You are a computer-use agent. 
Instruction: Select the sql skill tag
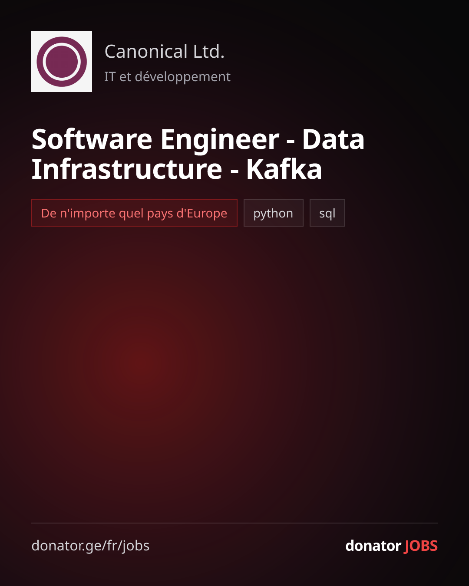[327, 213]
